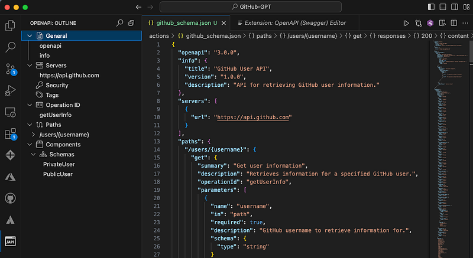The height and width of the screenshot is (258, 473).
Task: Select info item in outline
Action: point(45,55)
